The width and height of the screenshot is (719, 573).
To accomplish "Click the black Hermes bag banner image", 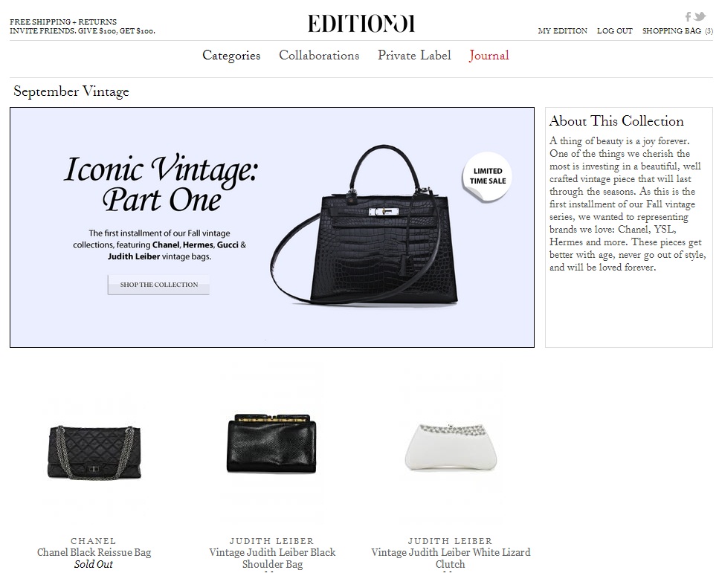I will 366,224.
